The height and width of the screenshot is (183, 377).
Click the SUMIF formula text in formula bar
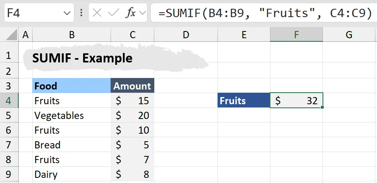tap(265, 13)
